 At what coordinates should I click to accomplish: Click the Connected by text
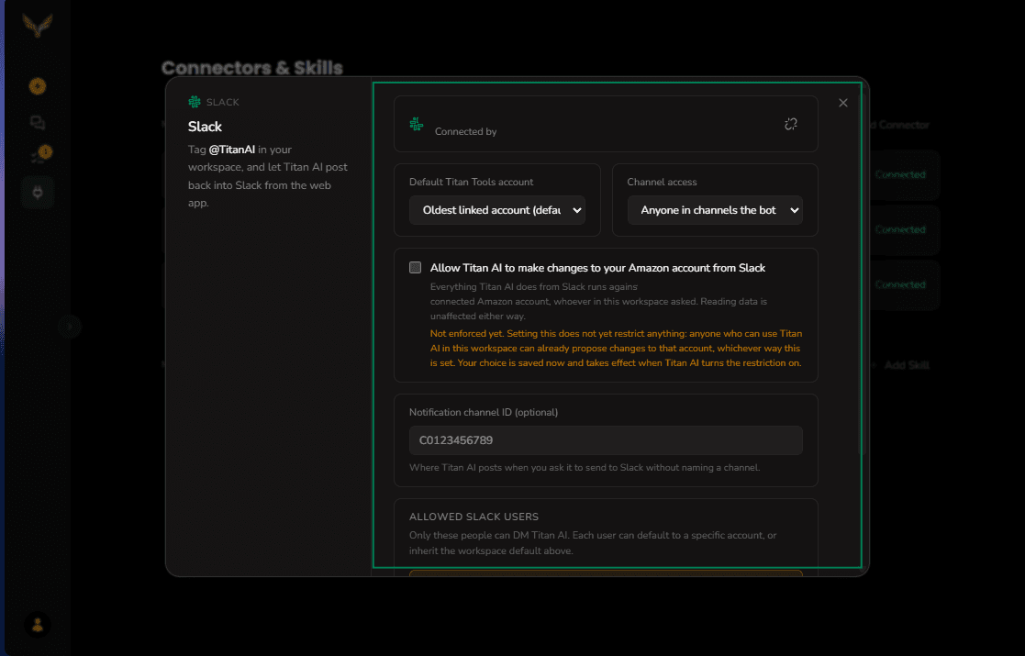[465, 131]
